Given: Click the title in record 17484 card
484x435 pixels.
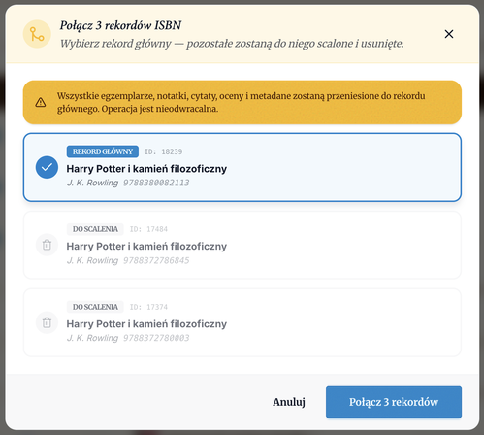Looking at the screenshot, I should (x=146, y=247).
